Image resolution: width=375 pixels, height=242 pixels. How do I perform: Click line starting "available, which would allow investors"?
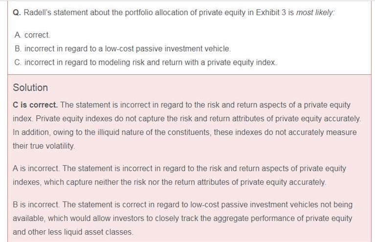point(182,218)
